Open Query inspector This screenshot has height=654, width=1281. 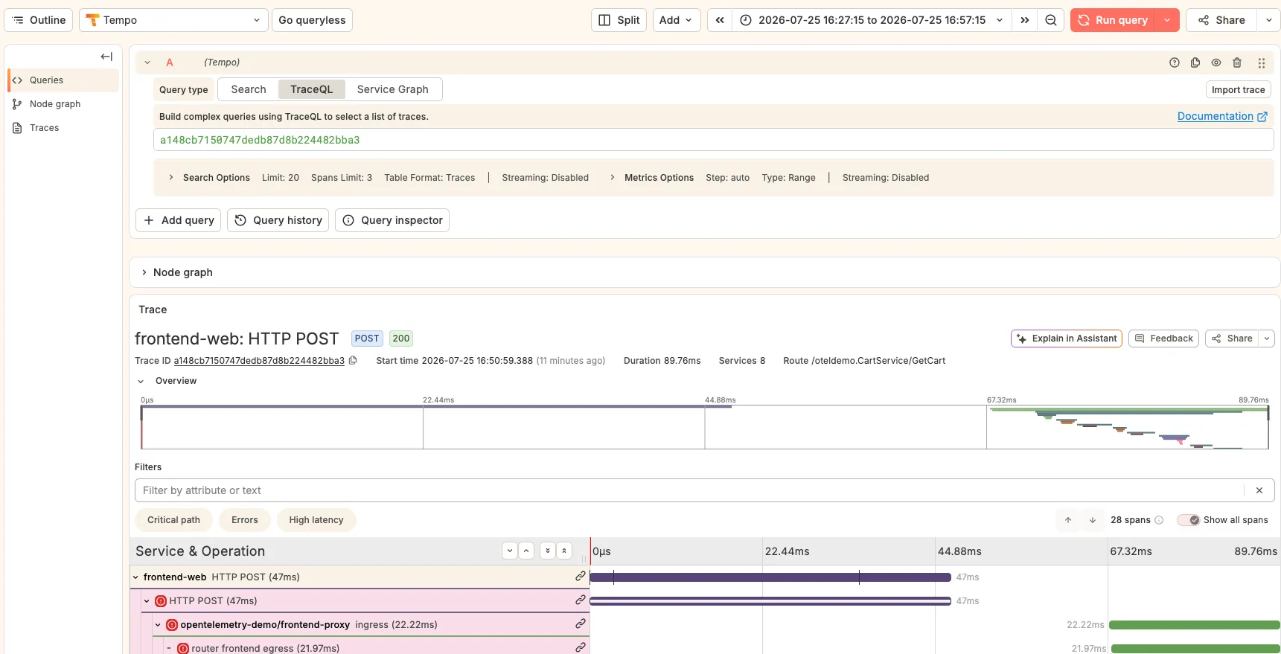tap(392, 220)
